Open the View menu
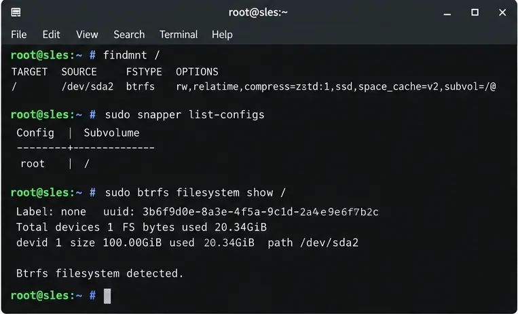Viewport: 518px width, 314px height. coord(87,35)
